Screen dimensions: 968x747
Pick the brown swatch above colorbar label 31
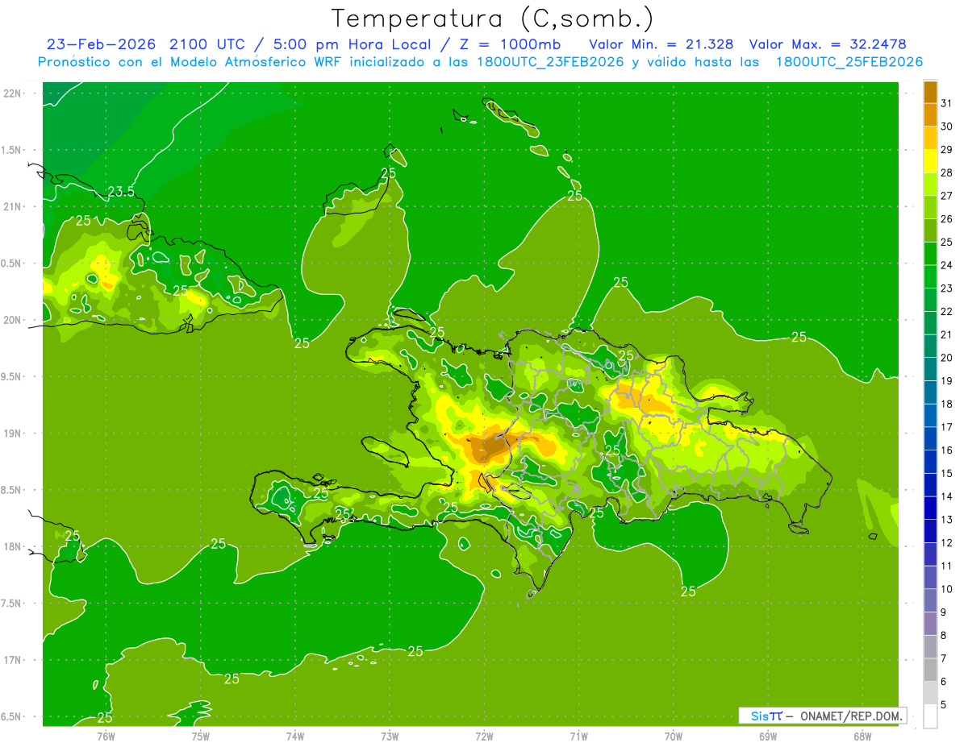tap(930, 92)
